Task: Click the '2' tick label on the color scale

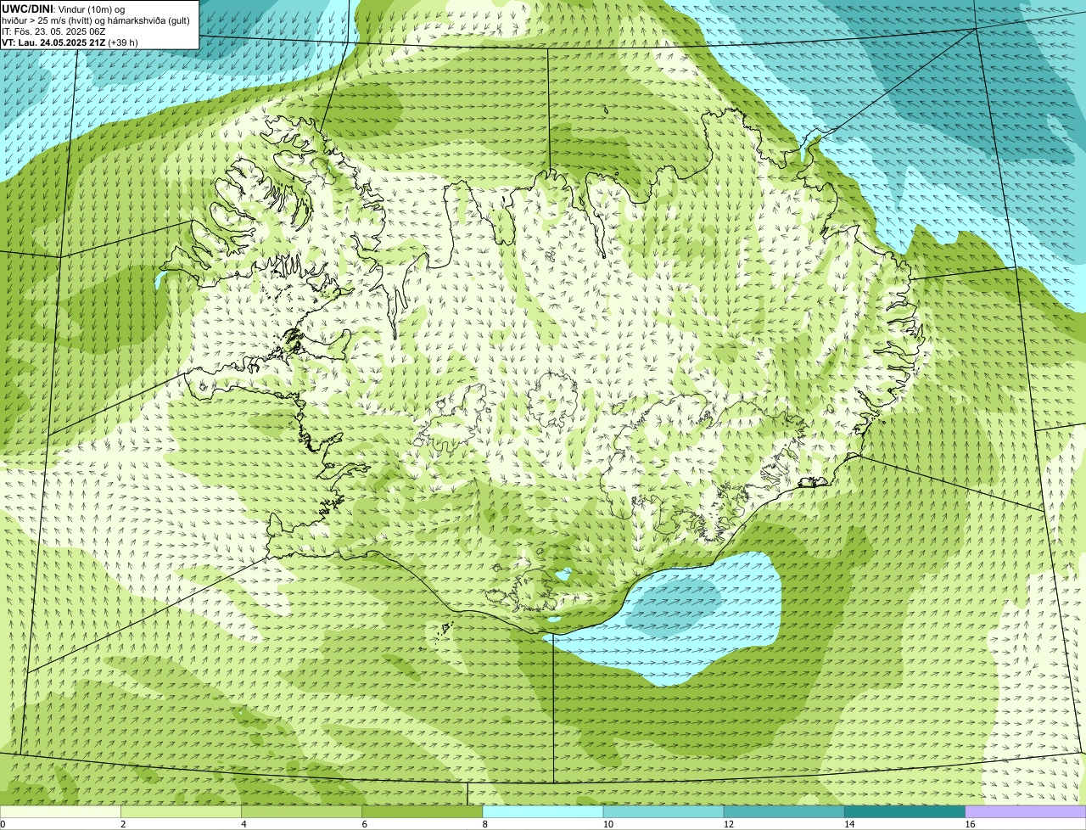Action: pyautogui.click(x=123, y=824)
